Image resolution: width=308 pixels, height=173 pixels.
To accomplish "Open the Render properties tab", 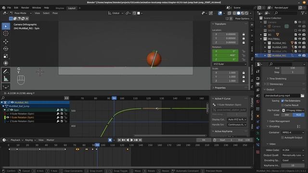I will [x=258, y=78].
